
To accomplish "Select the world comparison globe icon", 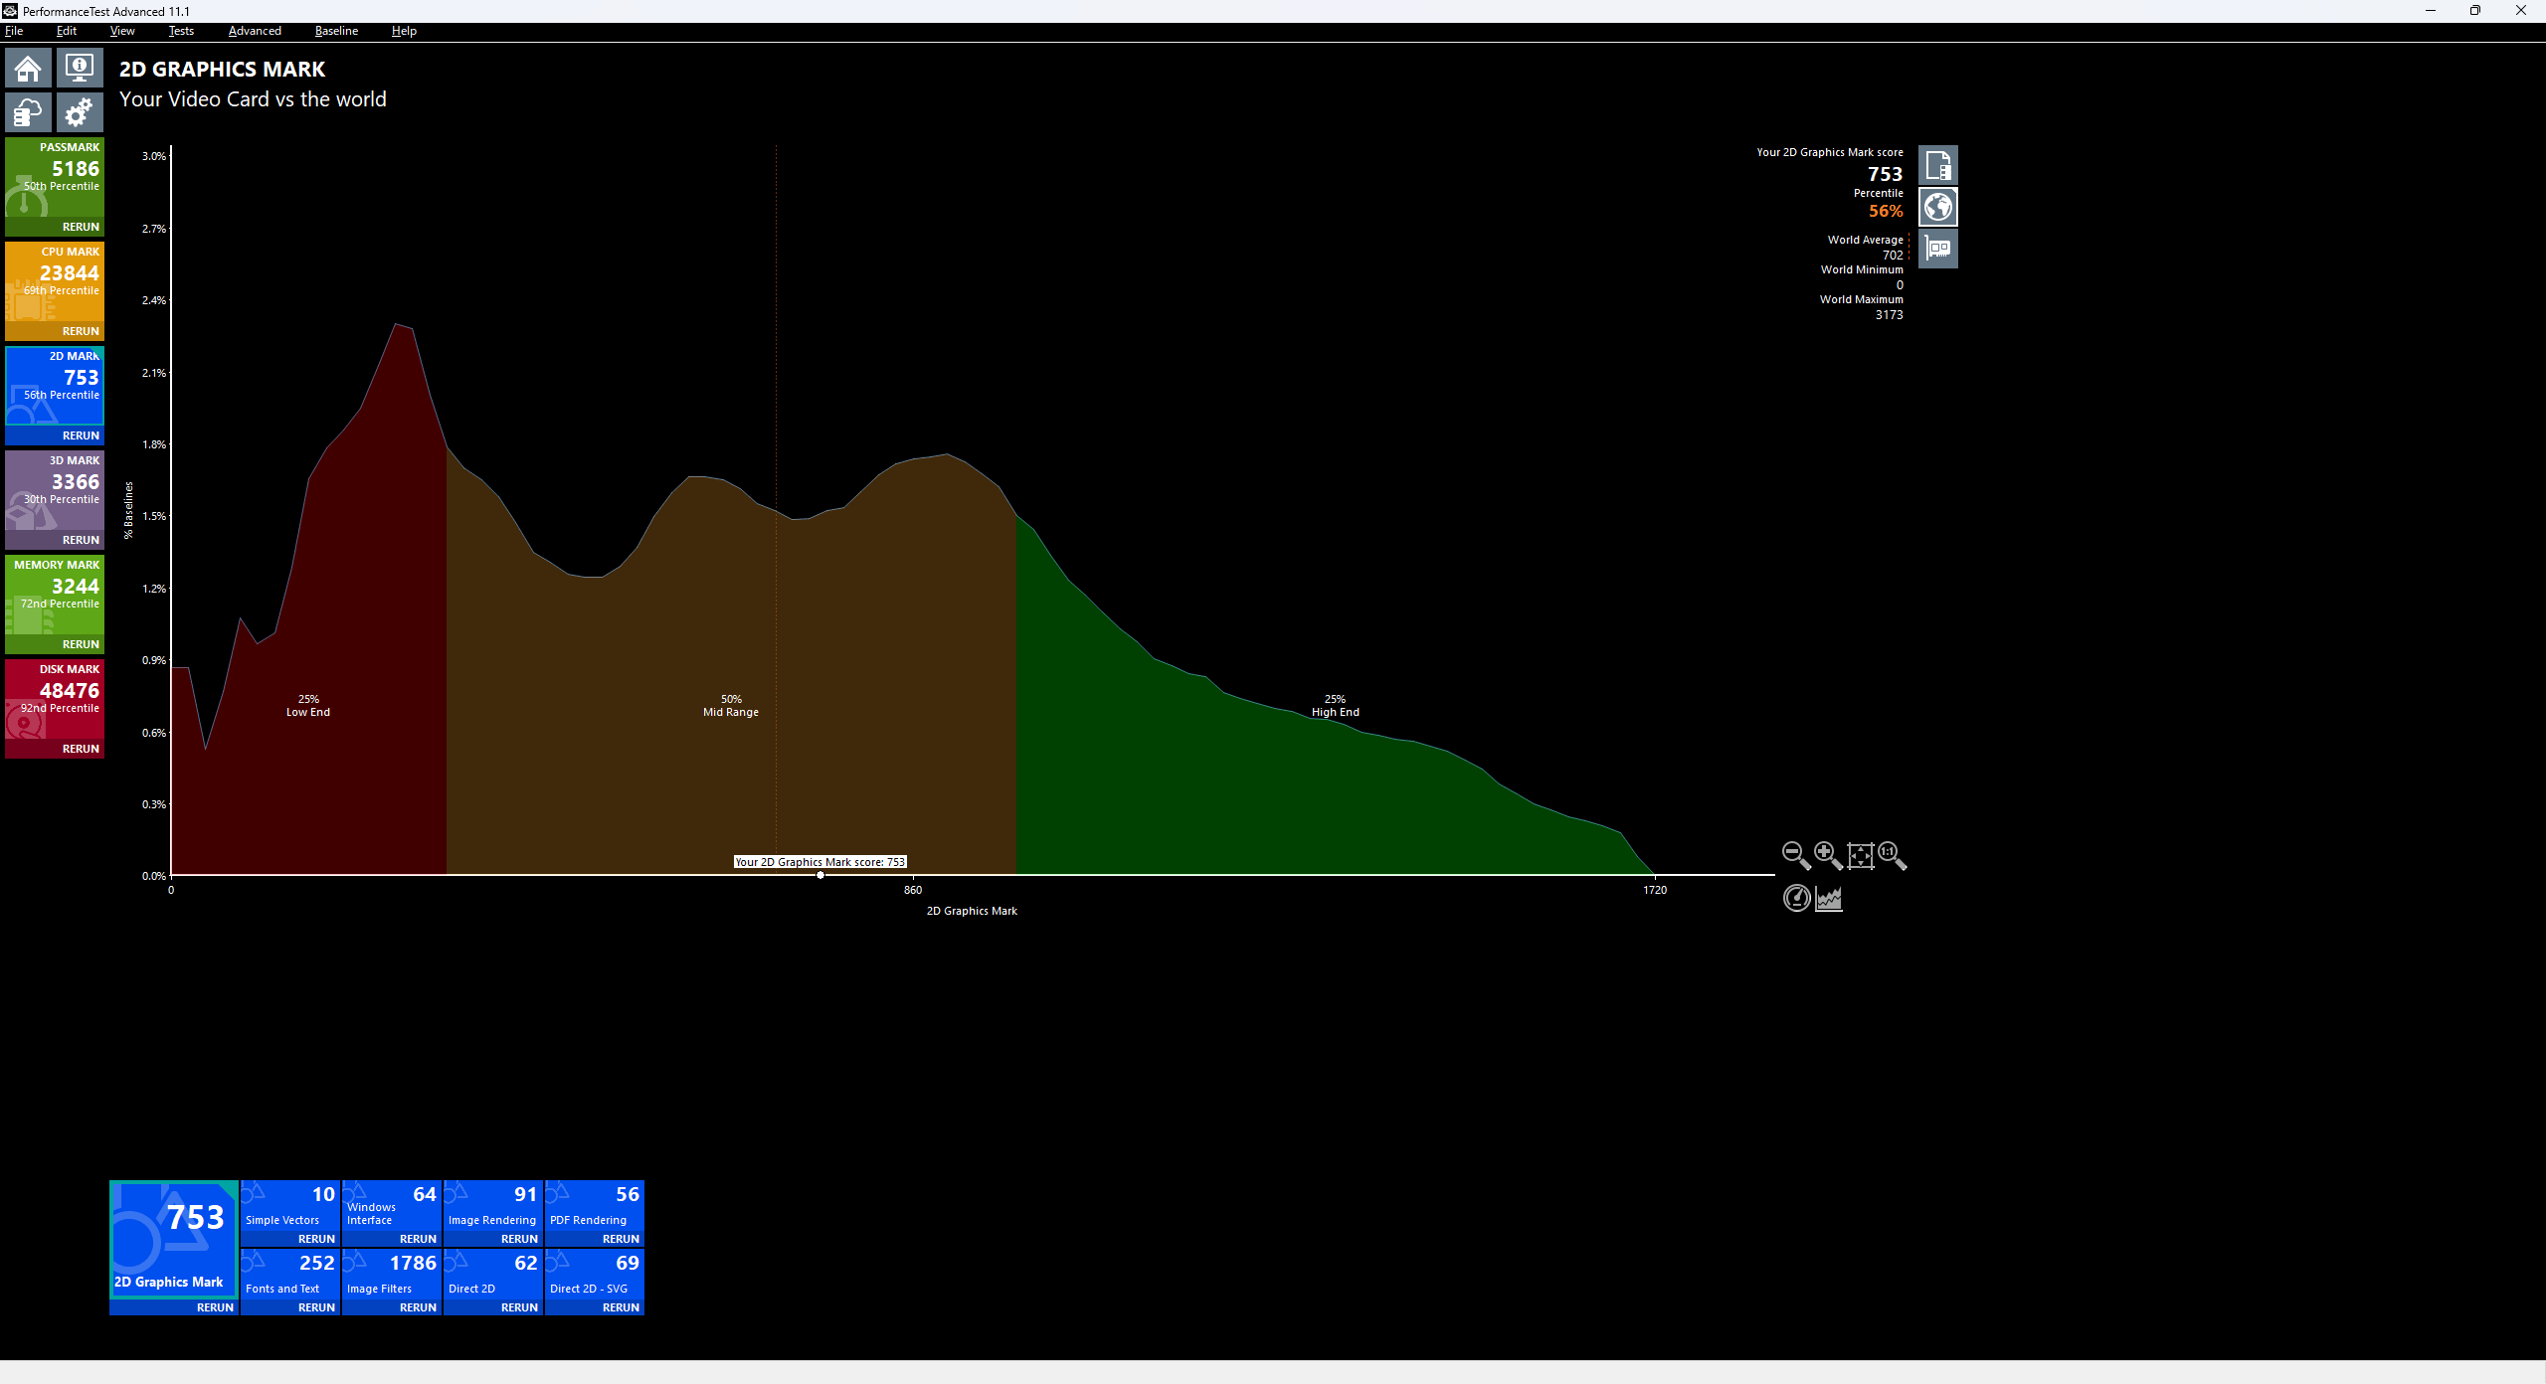I will point(1937,207).
